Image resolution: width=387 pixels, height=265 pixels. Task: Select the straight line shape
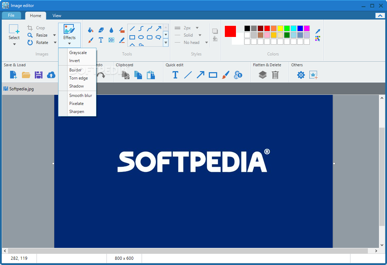pos(132,29)
